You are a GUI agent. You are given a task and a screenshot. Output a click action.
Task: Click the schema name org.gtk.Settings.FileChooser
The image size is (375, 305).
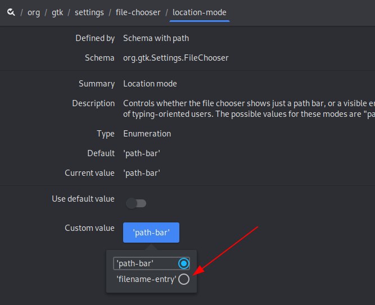point(176,58)
